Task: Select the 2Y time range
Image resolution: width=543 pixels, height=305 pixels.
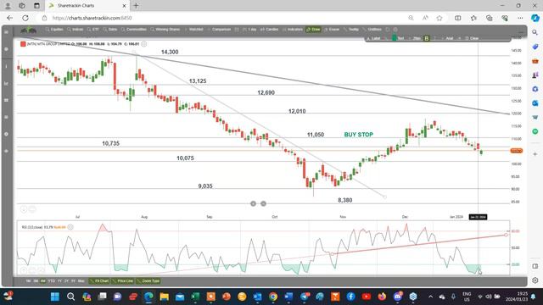Action: click(66, 281)
